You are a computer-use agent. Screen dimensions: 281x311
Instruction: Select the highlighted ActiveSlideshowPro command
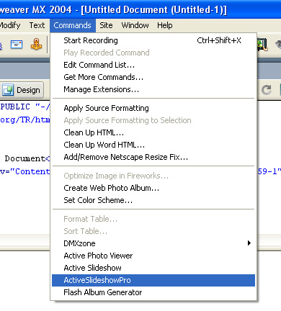click(153, 280)
